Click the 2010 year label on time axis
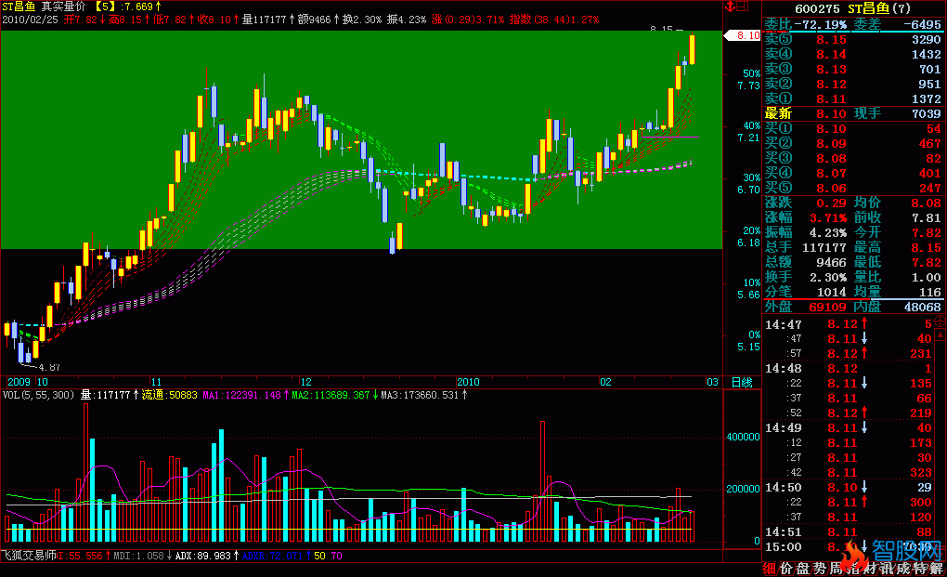 click(468, 382)
